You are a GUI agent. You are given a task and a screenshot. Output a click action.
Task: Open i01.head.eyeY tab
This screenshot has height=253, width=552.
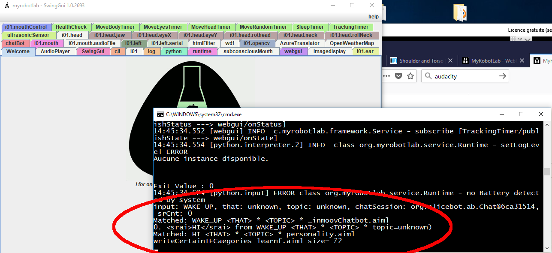(x=201, y=35)
